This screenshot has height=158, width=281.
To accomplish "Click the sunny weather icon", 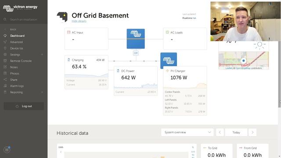I will [x=259, y=45].
